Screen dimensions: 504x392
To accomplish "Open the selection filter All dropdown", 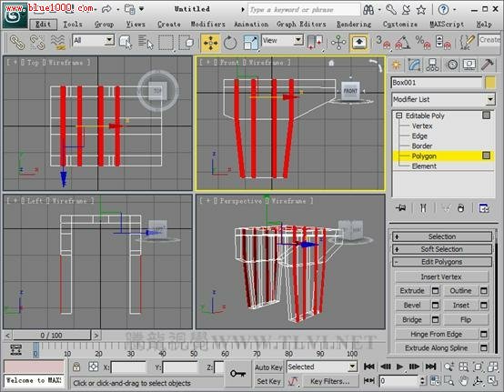I will 93,41.
